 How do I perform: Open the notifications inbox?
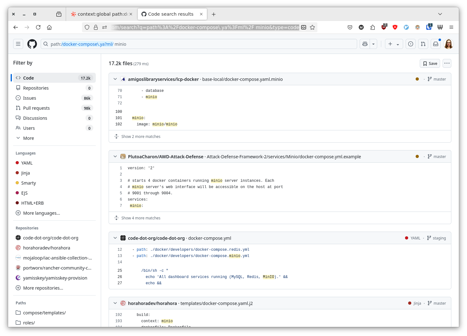click(x=436, y=44)
